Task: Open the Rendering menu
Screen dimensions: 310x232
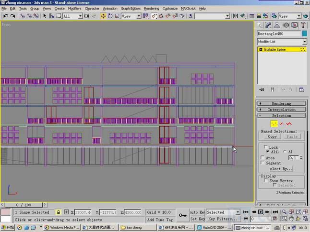Action: point(152,9)
